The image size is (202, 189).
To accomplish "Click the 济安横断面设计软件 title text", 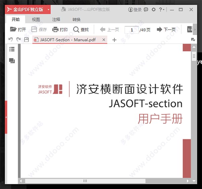I will coord(130,89).
